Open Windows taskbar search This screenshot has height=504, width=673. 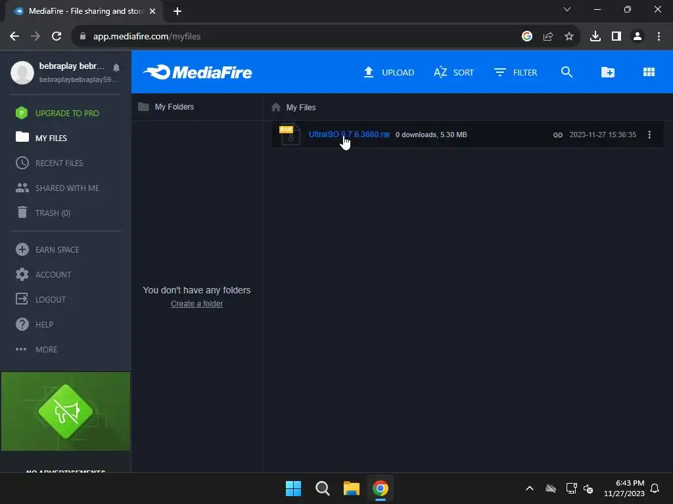[322, 488]
